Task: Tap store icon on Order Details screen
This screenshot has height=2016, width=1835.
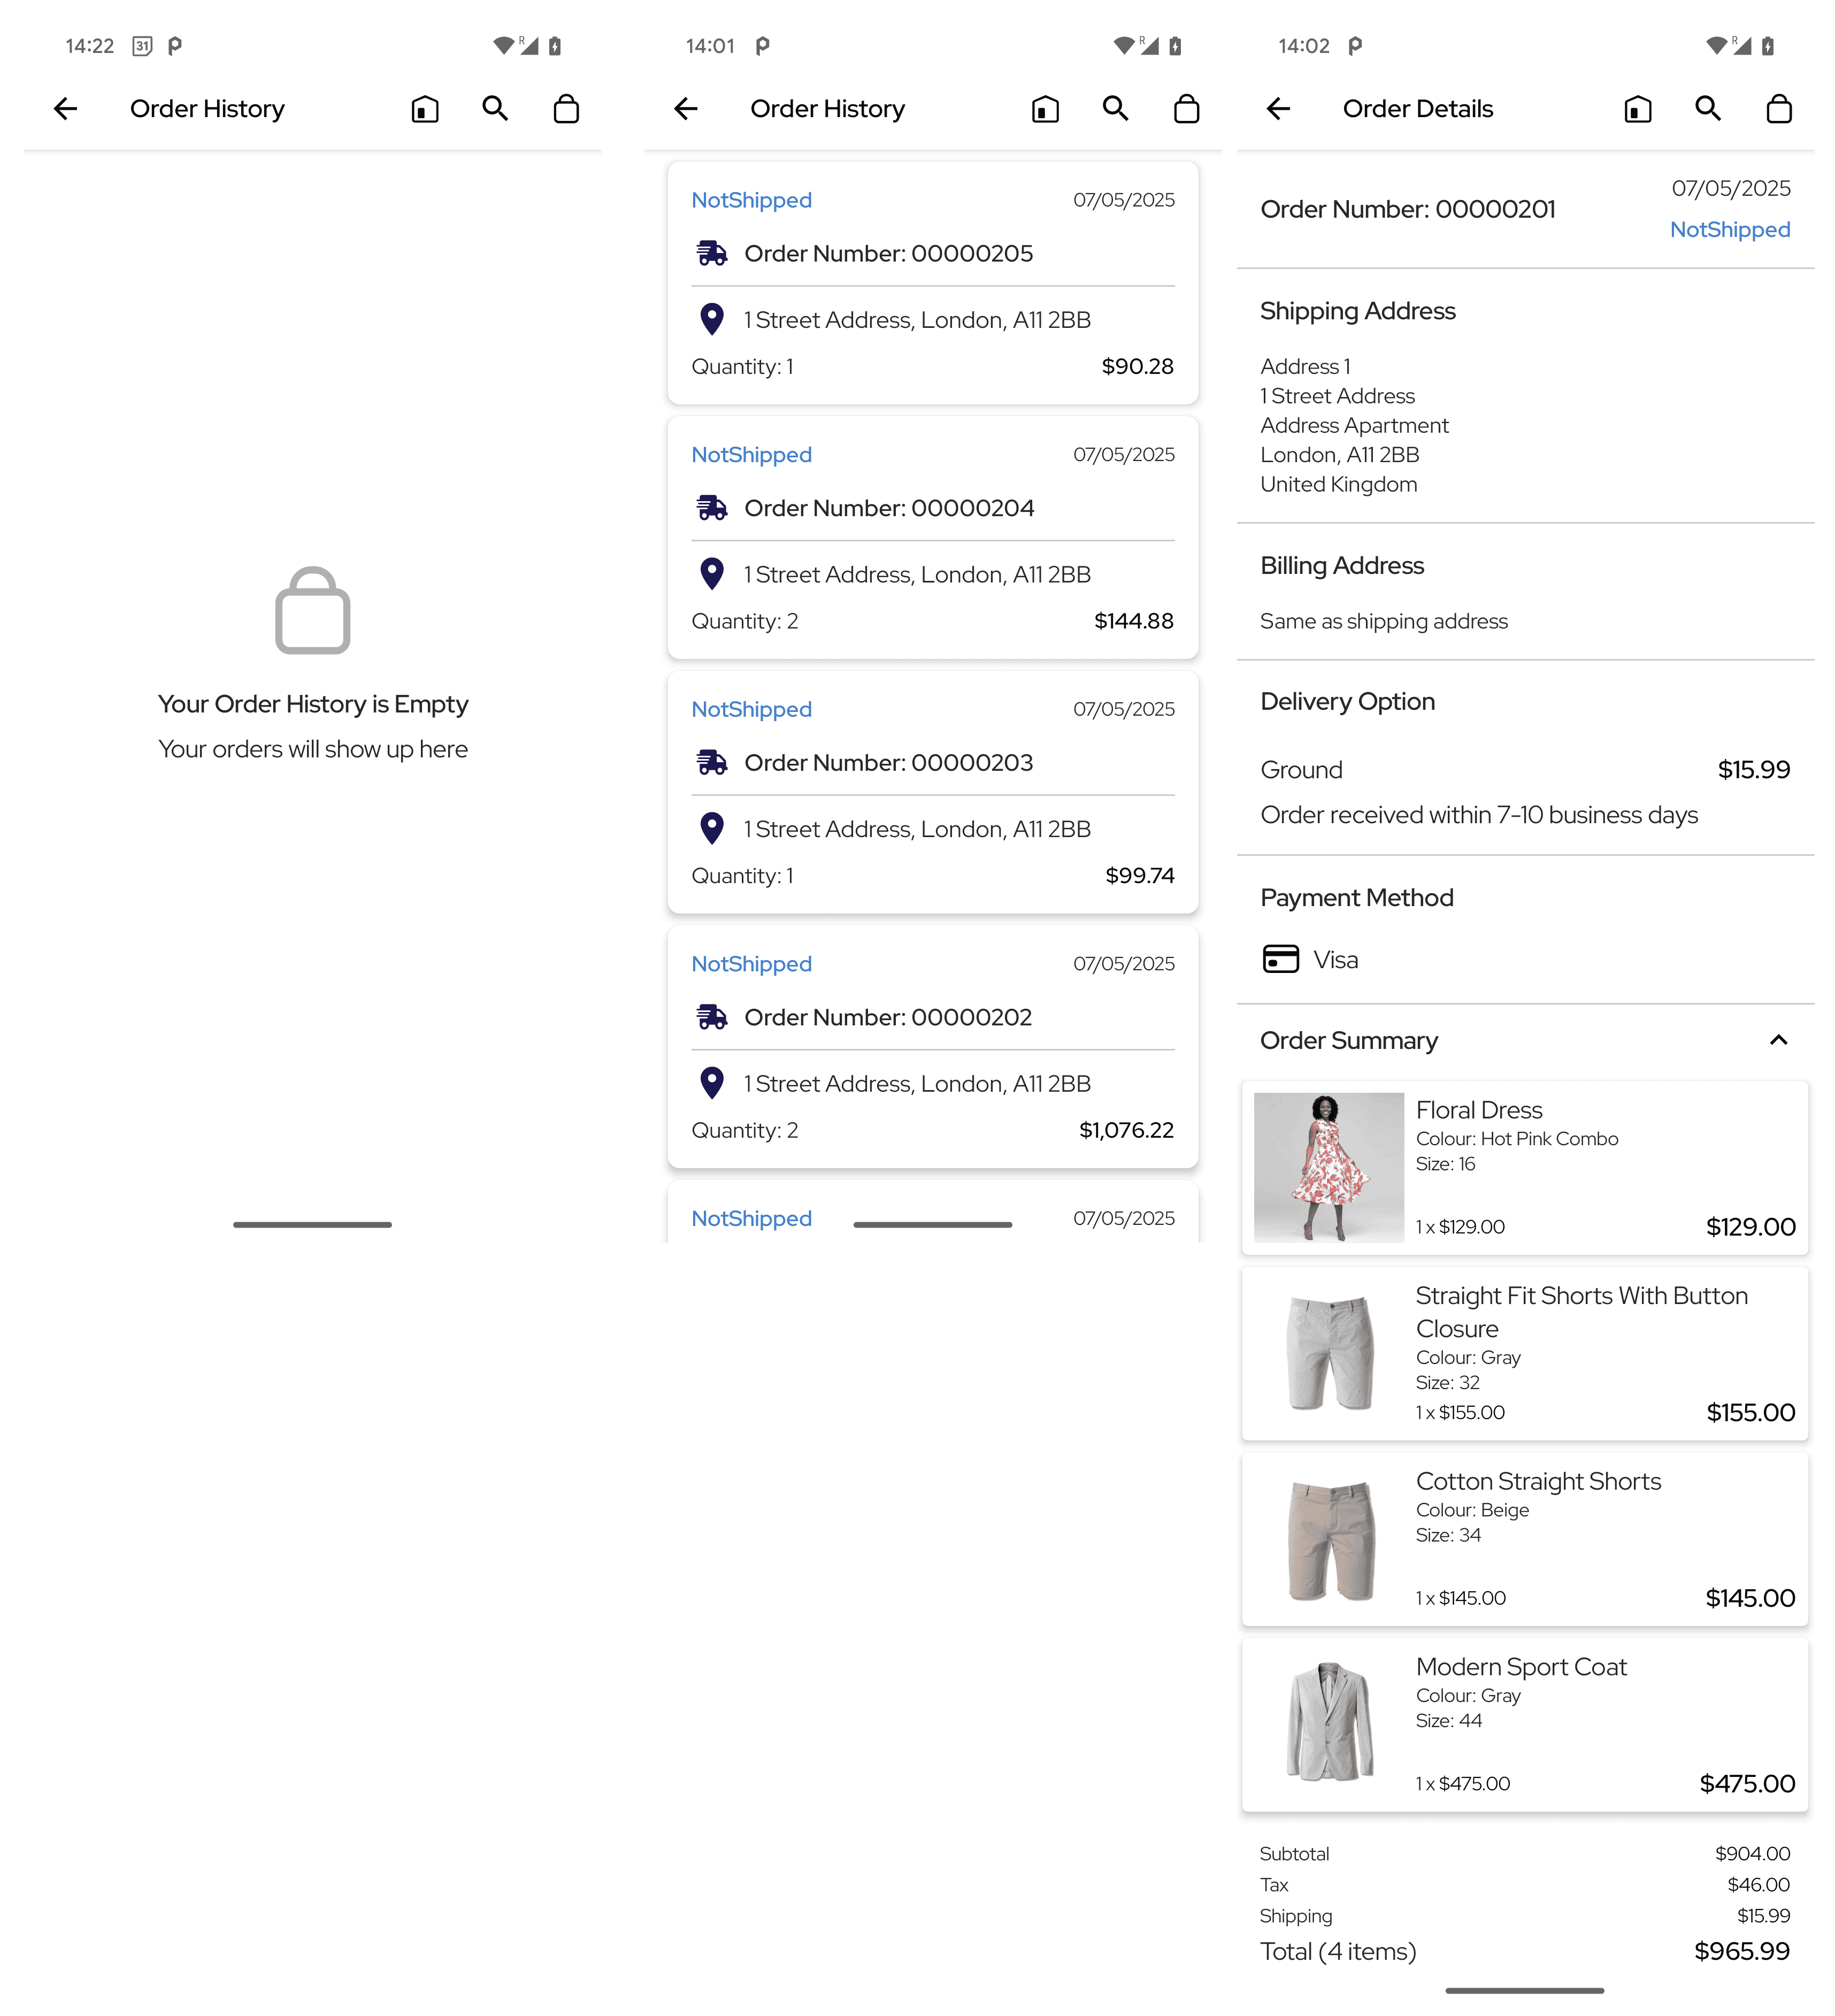Action: [1638, 109]
